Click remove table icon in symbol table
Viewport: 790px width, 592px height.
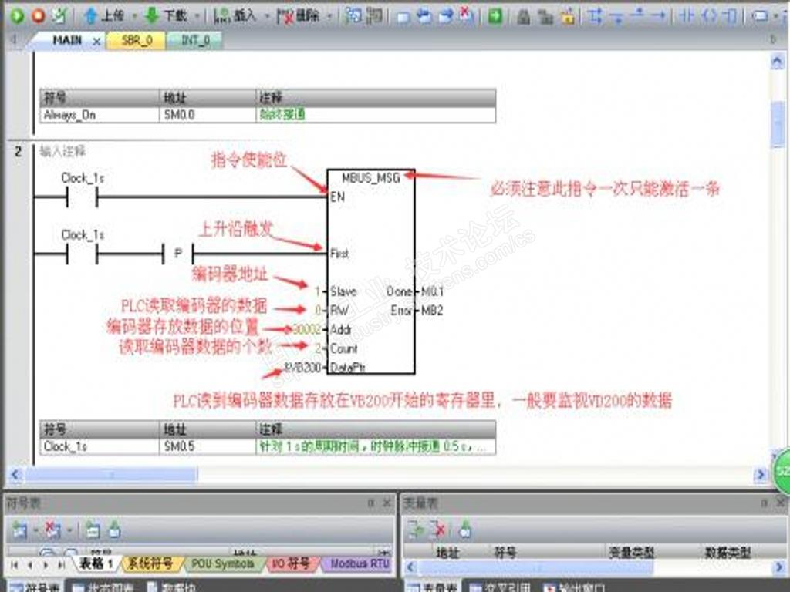click(52, 530)
